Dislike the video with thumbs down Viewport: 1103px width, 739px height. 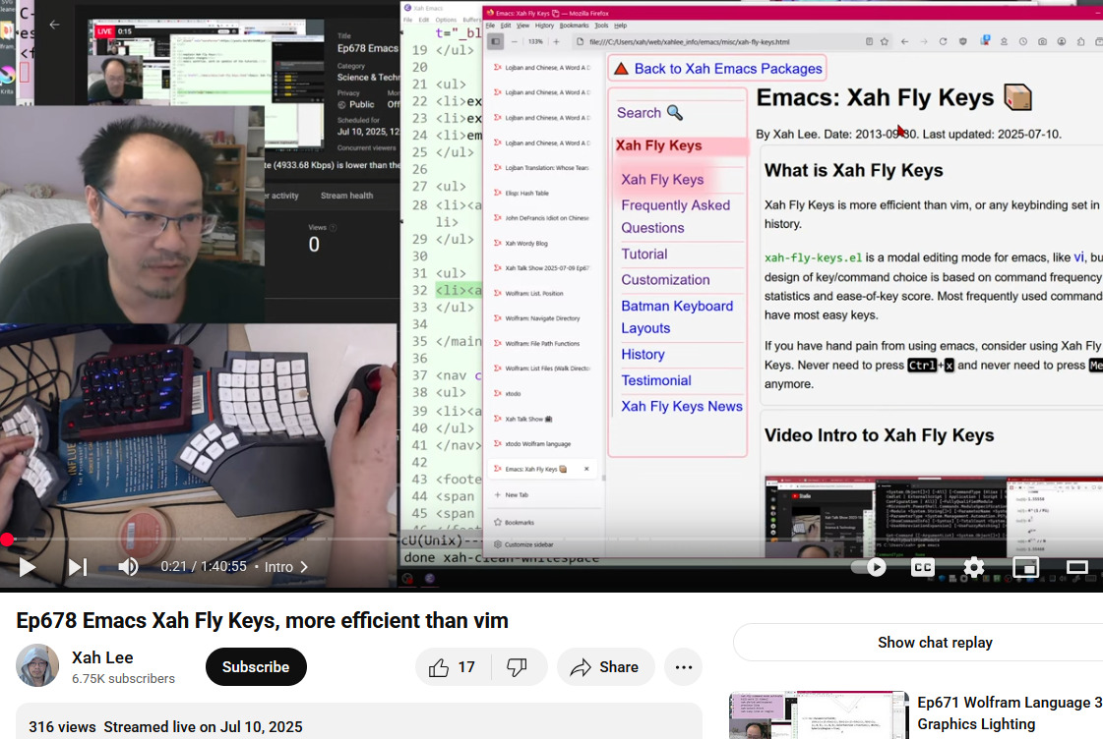pyautogui.click(x=517, y=666)
